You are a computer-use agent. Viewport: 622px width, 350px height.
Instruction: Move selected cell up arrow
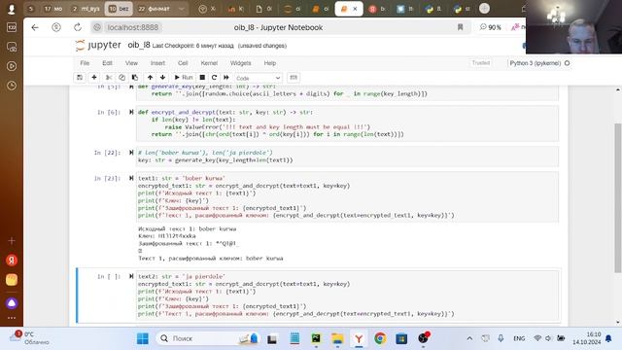(x=150, y=78)
